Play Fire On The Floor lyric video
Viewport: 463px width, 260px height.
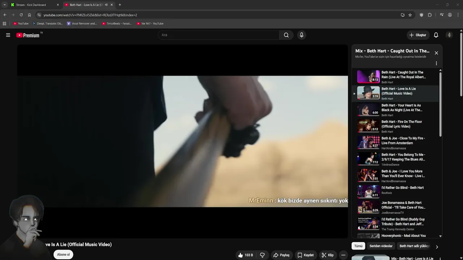pyautogui.click(x=395, y=126)
